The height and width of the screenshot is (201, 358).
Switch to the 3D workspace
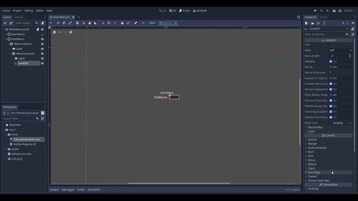(x=173, y=11)
